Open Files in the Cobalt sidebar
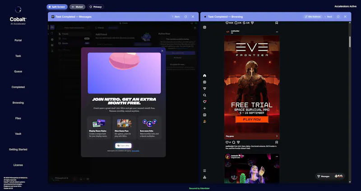361x191 pixels. pos(18,118)
